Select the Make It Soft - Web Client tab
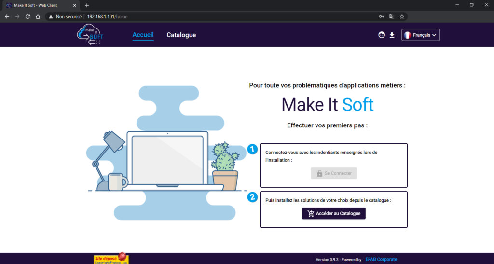This screenshot has height=264, width=494. (41, 5)
